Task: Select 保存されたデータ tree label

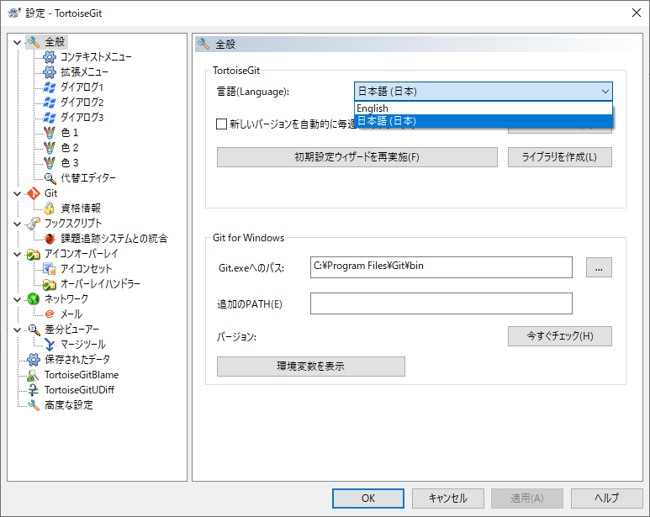Action: click(x=77, y=360)
